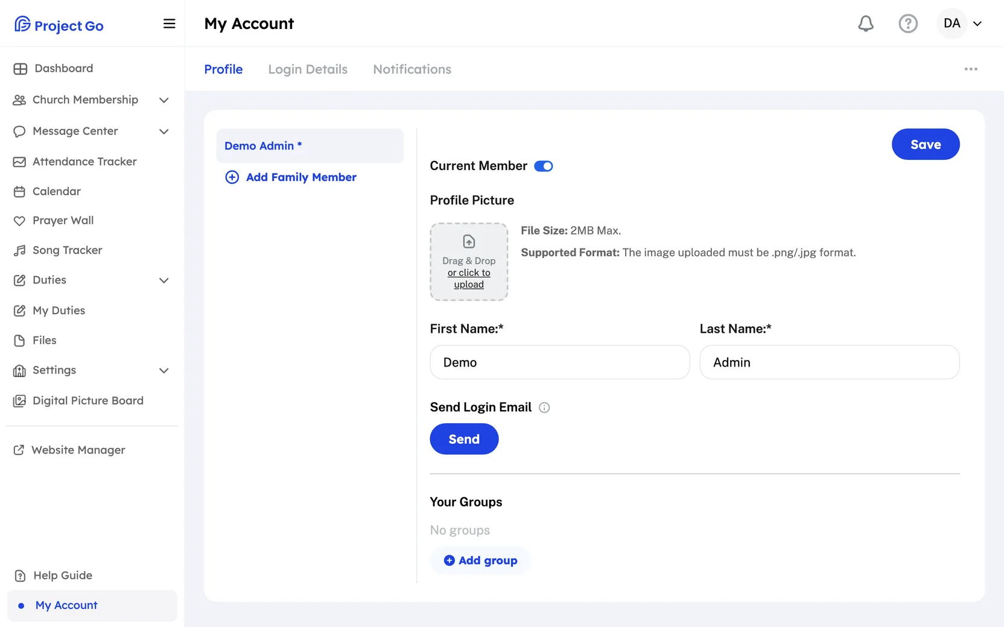Click the Add group button
The width and height of the screenshot is (1004, 627).
(480, 561)
